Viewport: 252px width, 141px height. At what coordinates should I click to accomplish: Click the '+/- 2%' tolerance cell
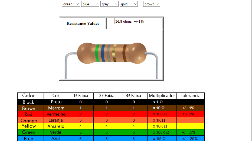tap(191, 114)
